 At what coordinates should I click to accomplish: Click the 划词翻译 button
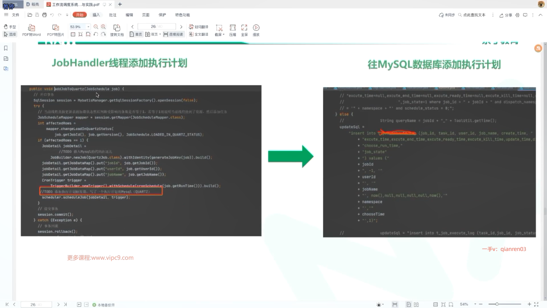(199, 27)
